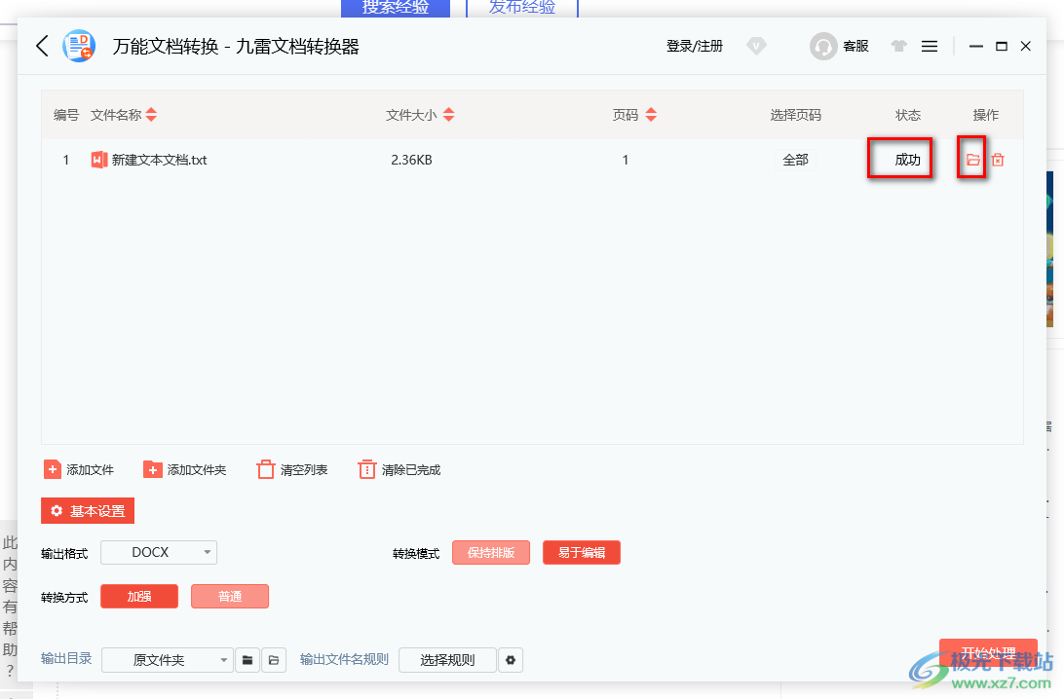Open the 客服 customer service icon

tap(823, 46)
